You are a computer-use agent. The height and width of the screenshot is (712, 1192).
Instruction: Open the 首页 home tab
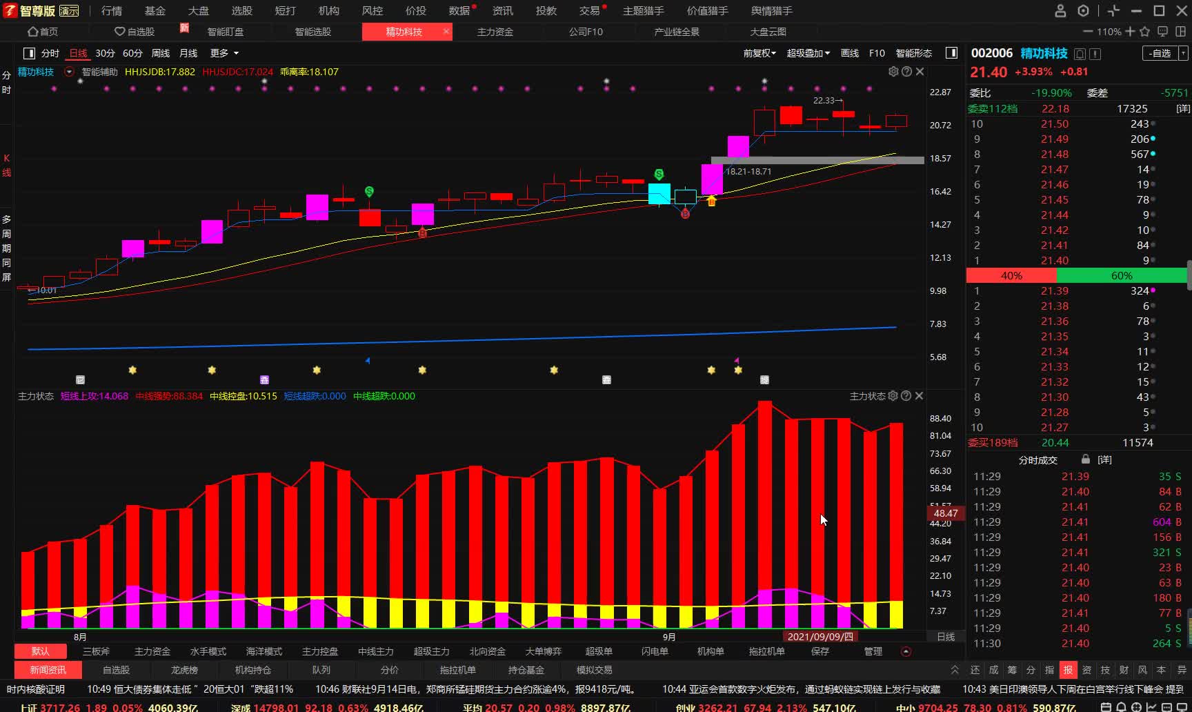pos(43,32)
